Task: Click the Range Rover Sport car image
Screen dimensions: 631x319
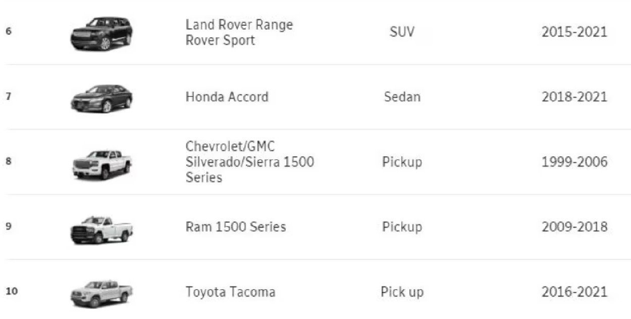Action: (x=101, y=33)
